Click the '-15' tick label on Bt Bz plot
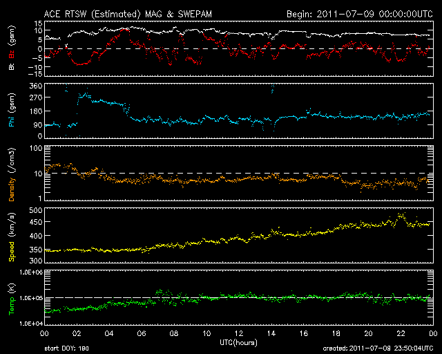The height and width of the screenshot is (354, 442). tap(35, 74)
